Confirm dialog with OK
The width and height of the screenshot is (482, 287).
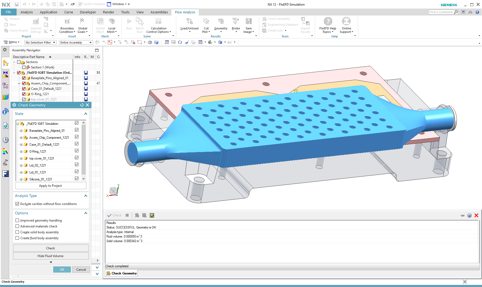(x=62, y=270)
